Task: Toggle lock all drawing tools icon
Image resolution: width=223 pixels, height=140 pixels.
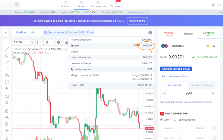Action: click(7, 124)
